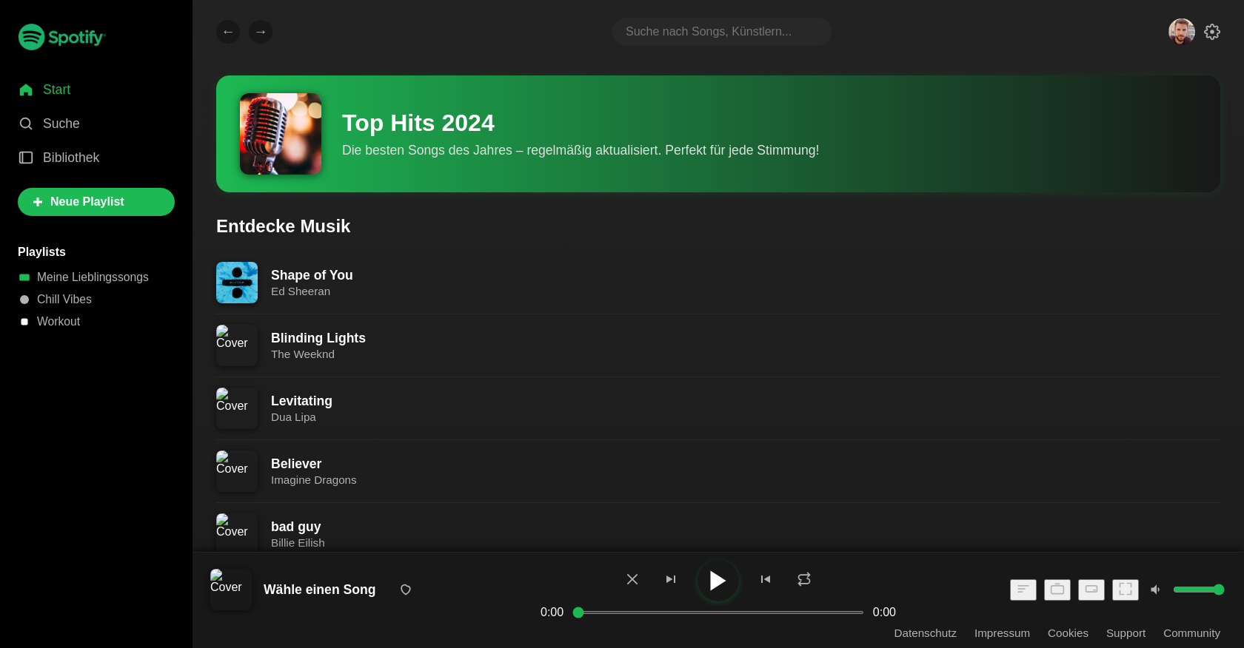1244x648 pixels.
Task: Enter fullscreen with the expand icon
Action: coord(1126,590)
